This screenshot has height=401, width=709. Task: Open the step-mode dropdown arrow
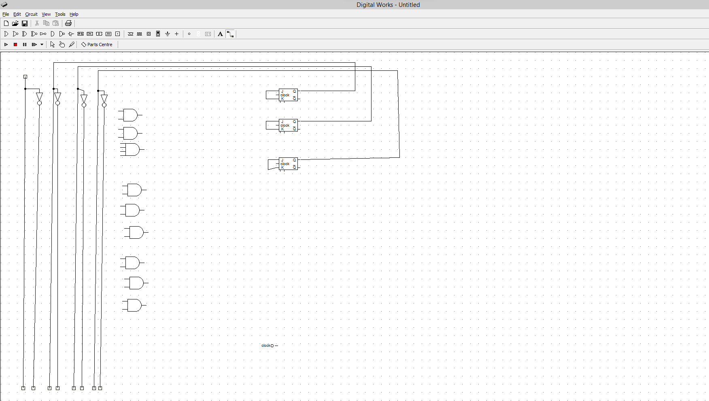(41, 45)
